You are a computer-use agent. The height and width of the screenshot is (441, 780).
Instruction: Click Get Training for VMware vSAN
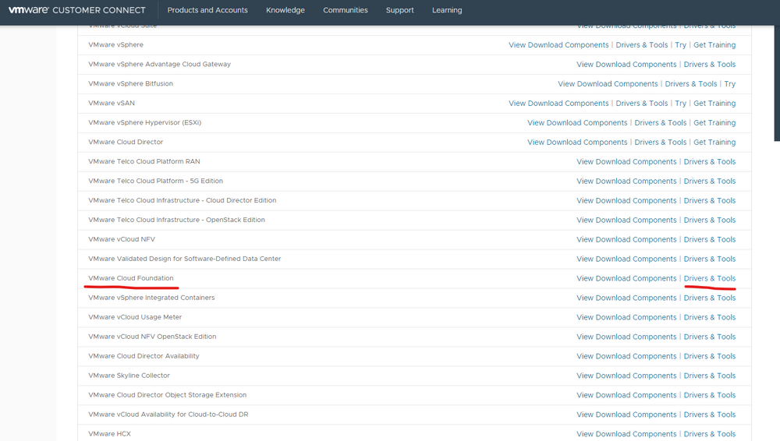714,103
